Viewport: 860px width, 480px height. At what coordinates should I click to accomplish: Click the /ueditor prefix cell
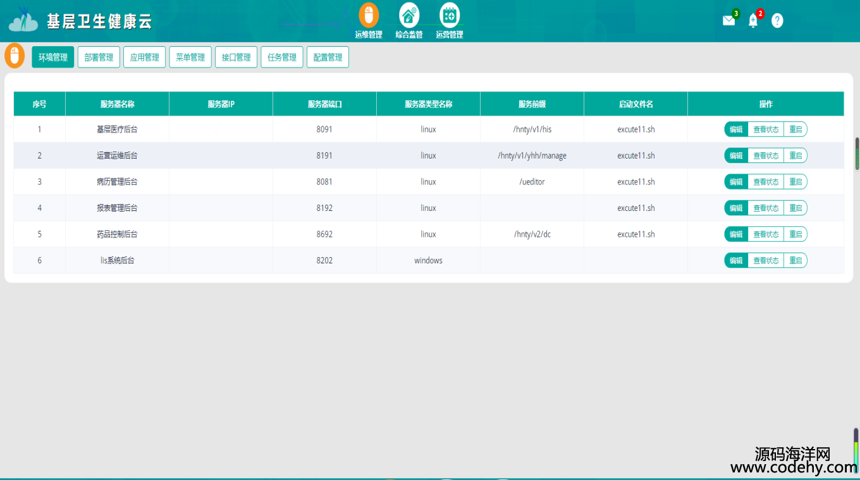click(x=532, y=182)
